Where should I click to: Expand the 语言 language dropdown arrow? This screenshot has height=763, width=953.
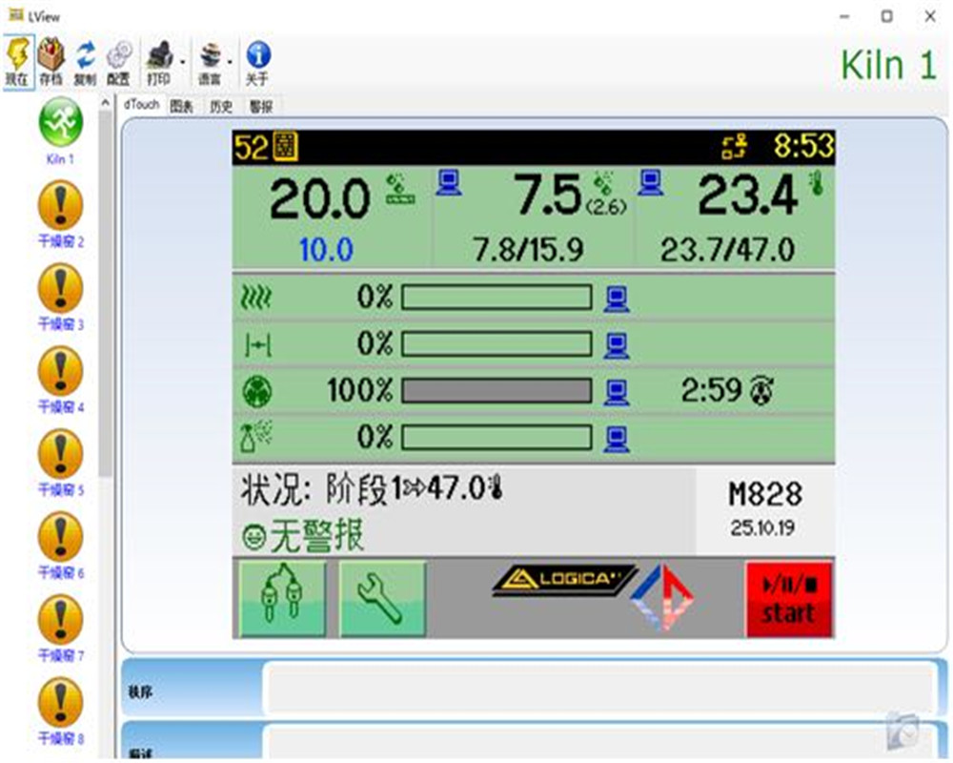[x=231, y=63]
